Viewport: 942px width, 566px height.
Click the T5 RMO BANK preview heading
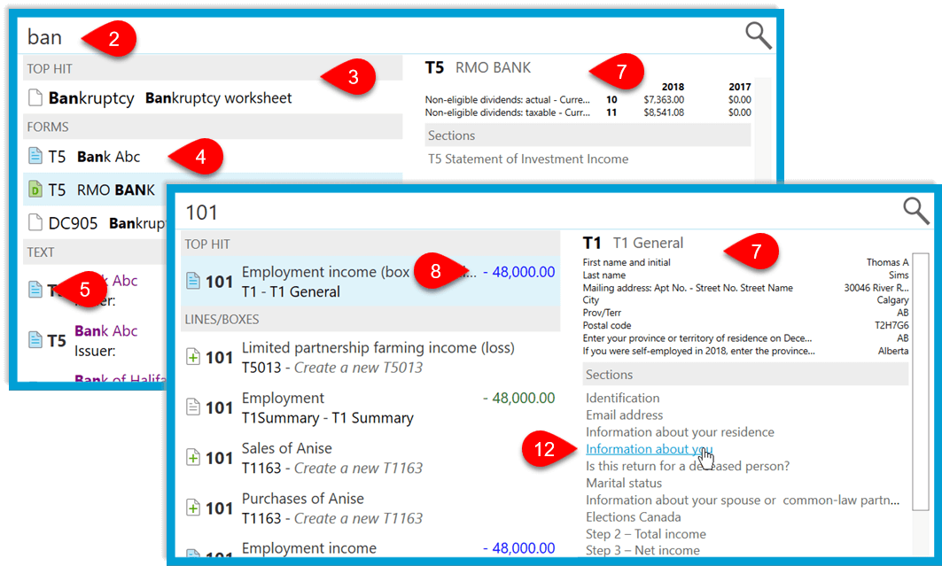[x=479, y=68]
